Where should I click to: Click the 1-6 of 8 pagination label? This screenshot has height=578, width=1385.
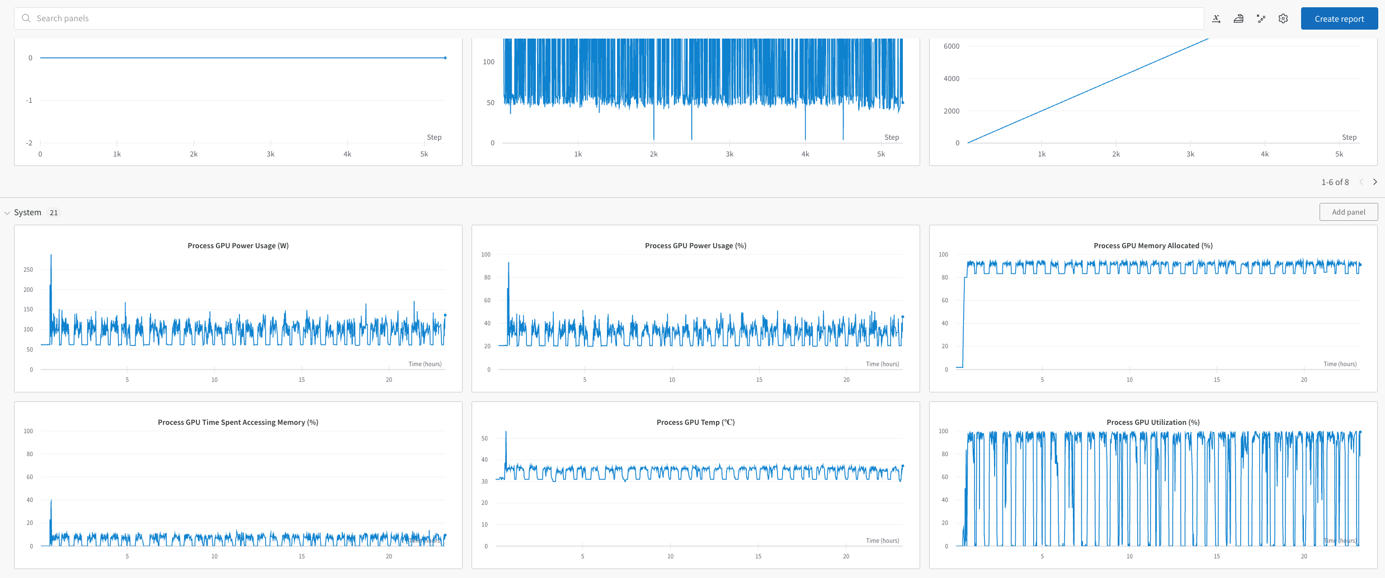(1335, 182)
